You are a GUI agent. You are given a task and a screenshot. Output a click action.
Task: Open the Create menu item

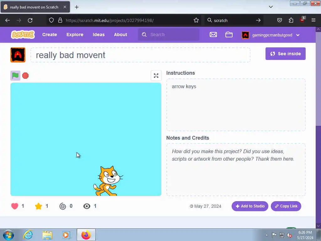coord(50,35)
